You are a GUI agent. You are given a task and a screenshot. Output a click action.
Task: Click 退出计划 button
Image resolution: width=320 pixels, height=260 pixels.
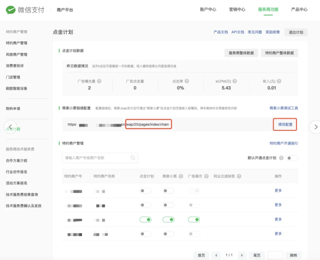coord(296,32)
